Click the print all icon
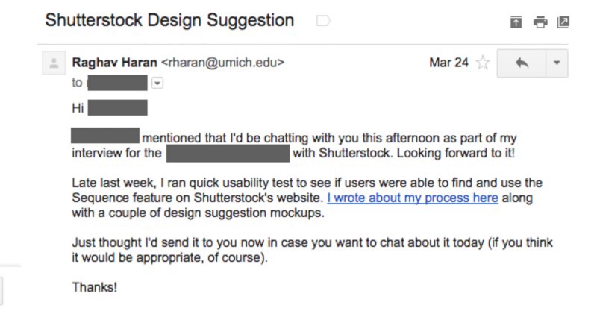The height and width of the screenshot is (311, 597). [540, 22]
